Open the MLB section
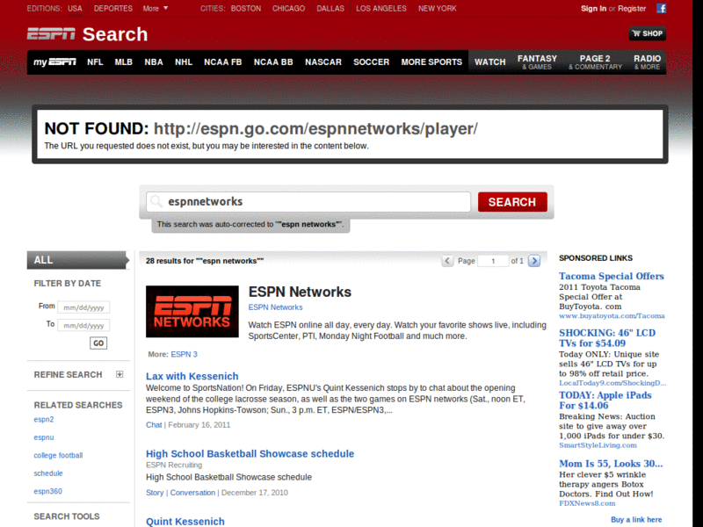Screen dimensions: 703x527 (123, 62)
